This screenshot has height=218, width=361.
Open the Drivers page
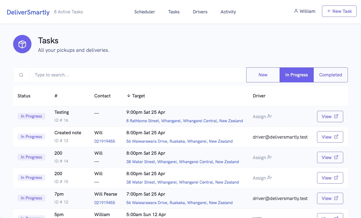(x=200, y=12)
